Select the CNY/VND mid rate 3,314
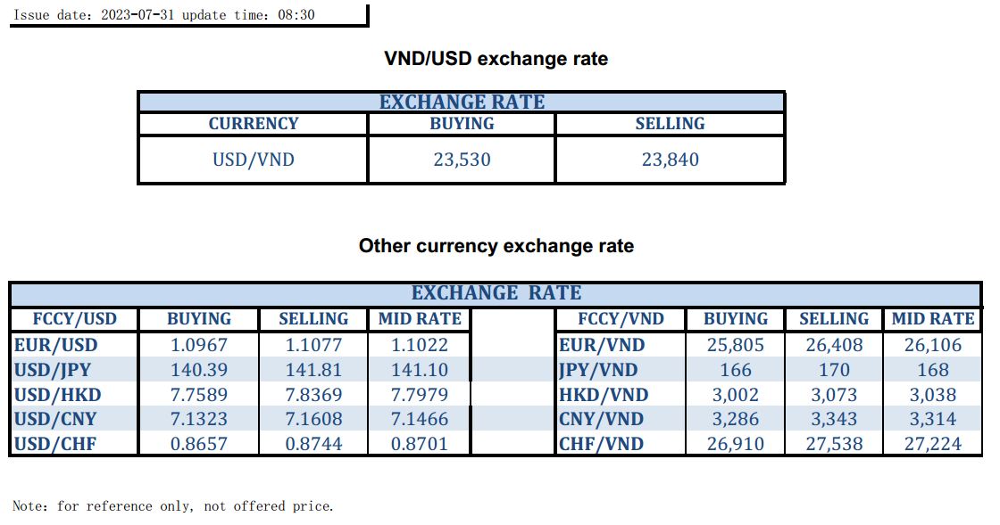 click(933, 419)
